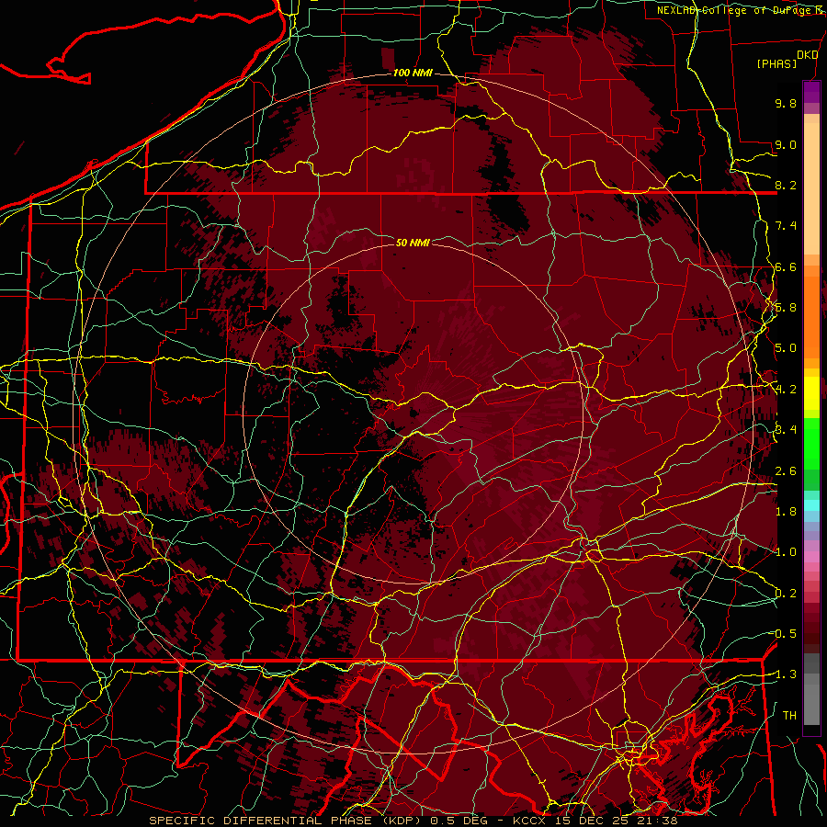The image size is (827, 827).
Task: Click the 9.8 value on the color scale
Action: coord(786,103)
